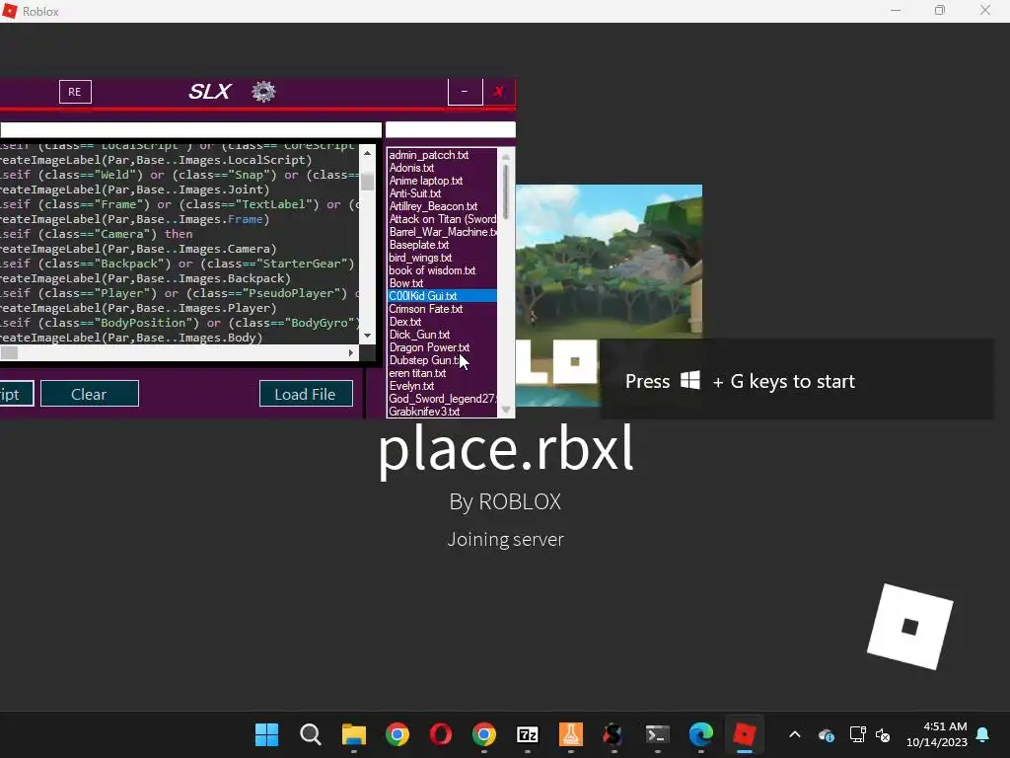The image size is (1010, 758).
Task: Click the script tab input bar above the code editor
Action: 190,130
